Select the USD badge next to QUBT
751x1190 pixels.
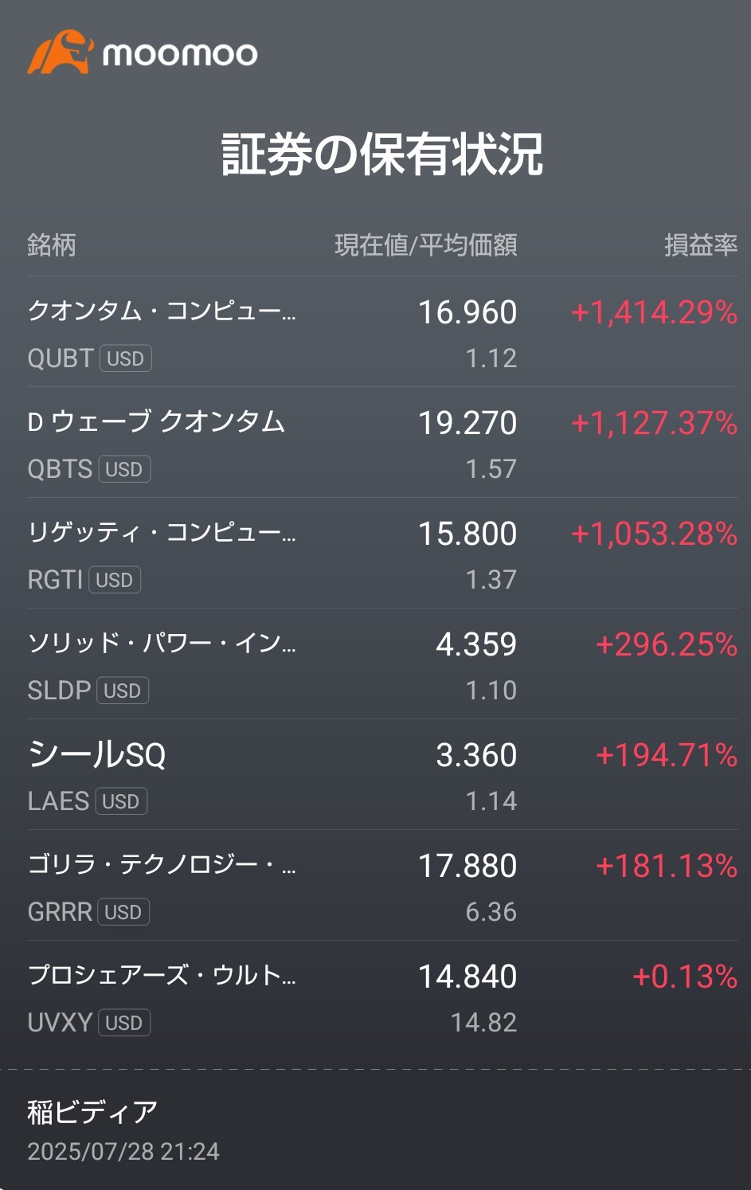pyautogui.click(x=125, y=358)
